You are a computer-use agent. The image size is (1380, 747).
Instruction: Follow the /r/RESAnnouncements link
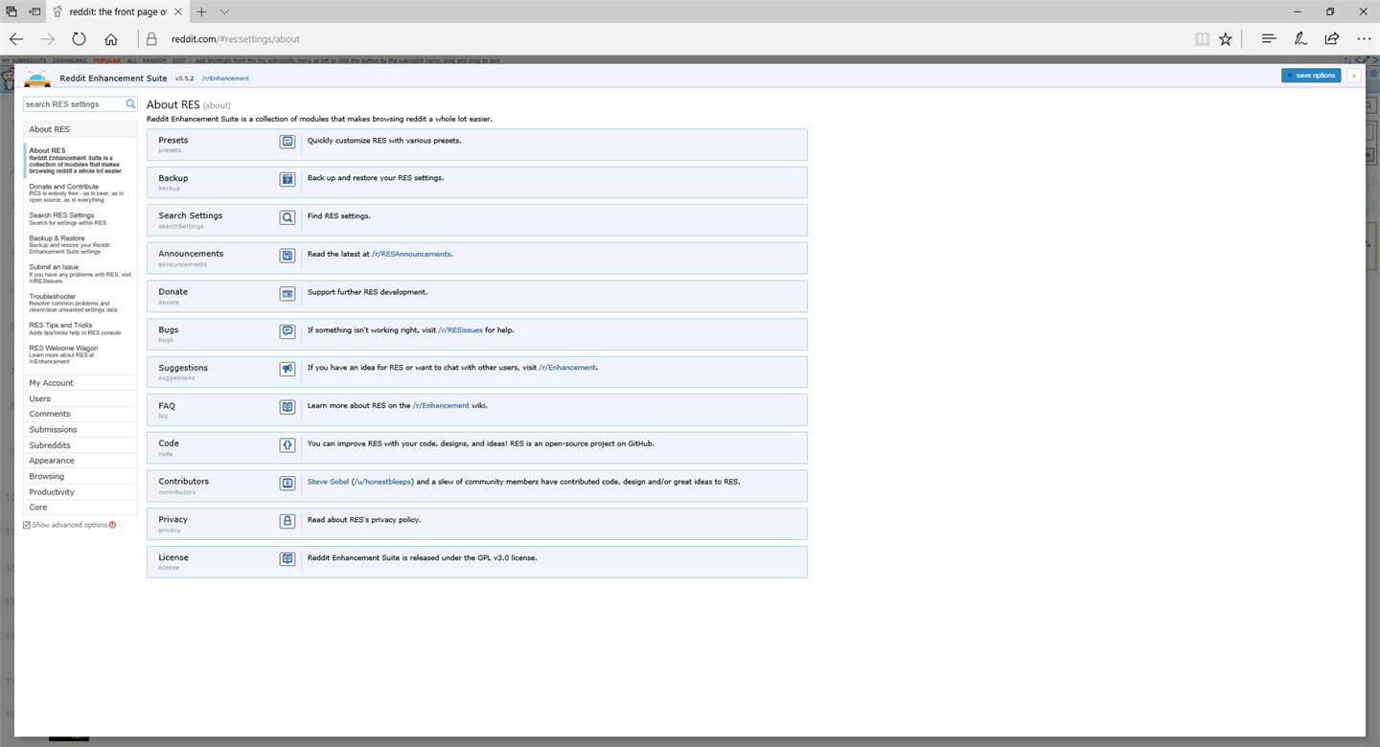411,254
